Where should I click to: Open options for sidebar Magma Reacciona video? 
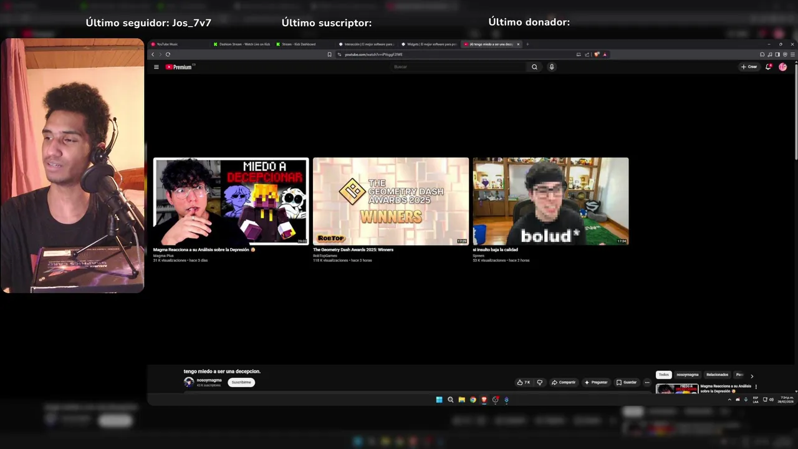click(x=756, y=387)
